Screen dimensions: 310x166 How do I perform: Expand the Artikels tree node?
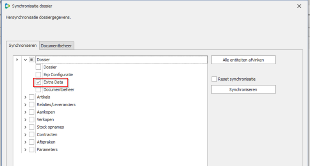pos(25,97)
